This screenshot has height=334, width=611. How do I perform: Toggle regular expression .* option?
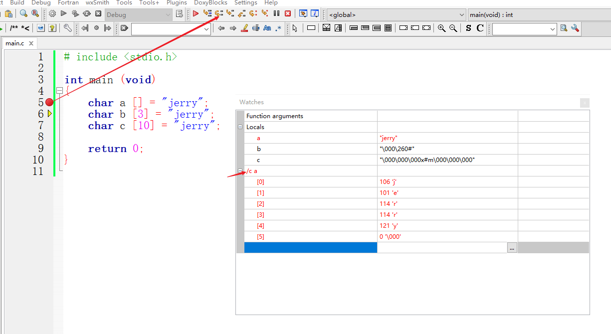click(278, 28)
